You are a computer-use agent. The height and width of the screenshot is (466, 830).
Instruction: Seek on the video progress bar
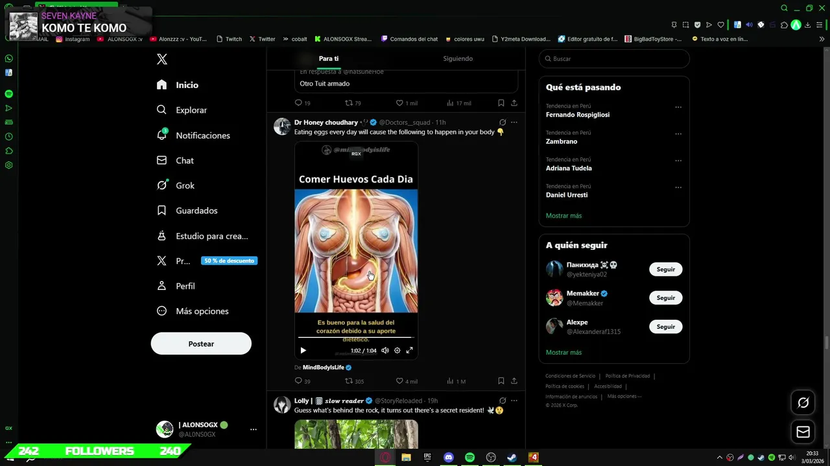(x=356, y=337)
